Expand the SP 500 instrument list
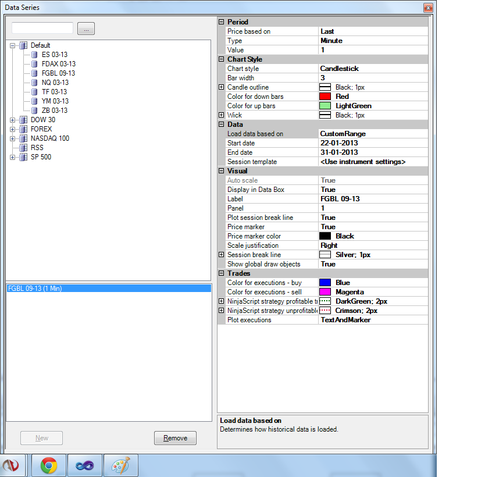The height and width of the screenshot is (477, 492). [x=13, y=157]
